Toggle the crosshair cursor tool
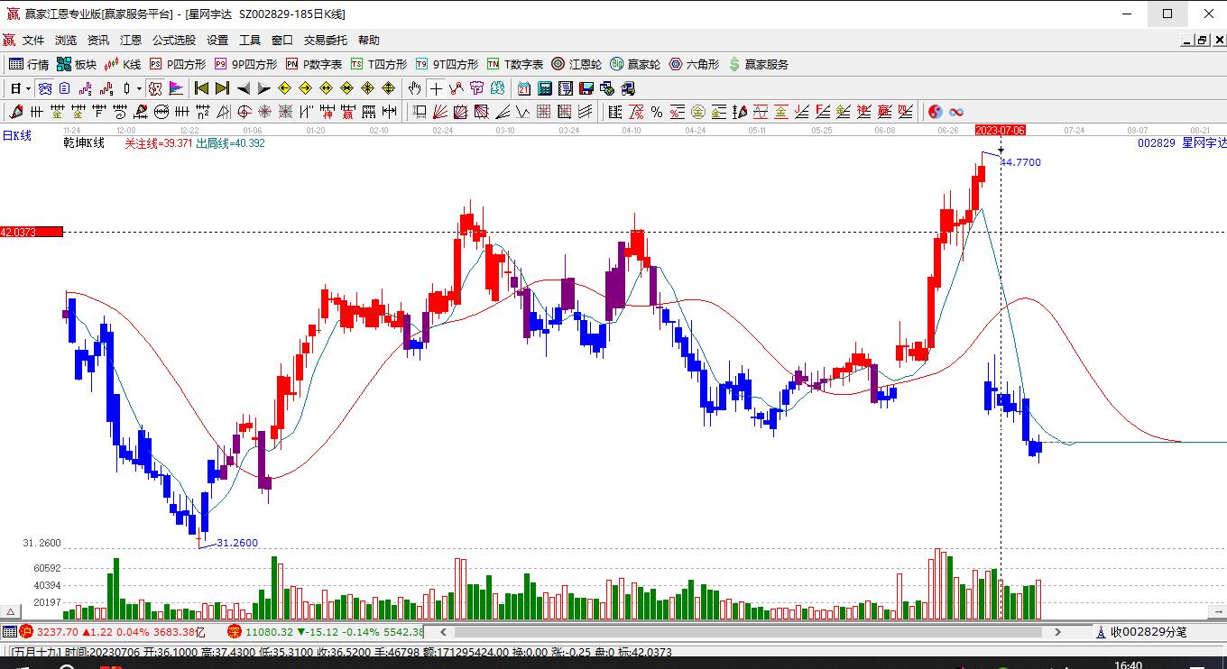Image resolution: width=1227 pixels, height=669 pixels. tap(437, 88)
